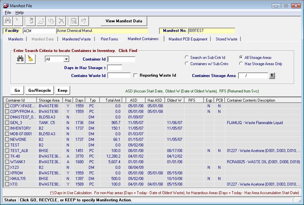Click the Days in Haz Storage field
Screen dimensions: 304x205
(x=115, y=68)
